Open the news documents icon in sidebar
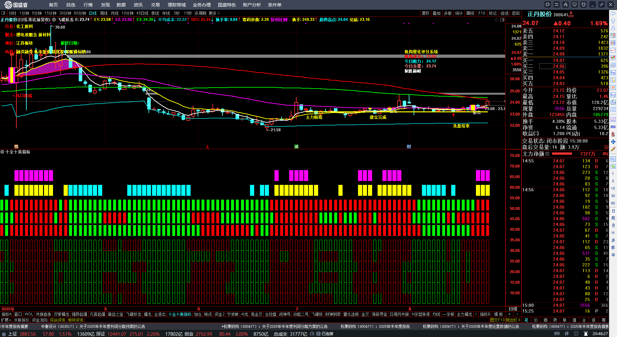The height and width of the screenshot is (337, 617). coord(613,65)
